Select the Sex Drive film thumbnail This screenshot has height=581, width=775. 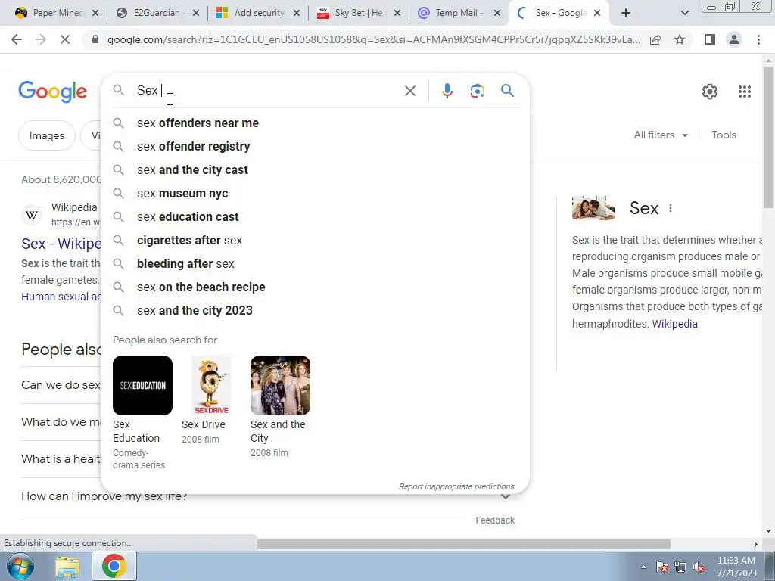211,385
